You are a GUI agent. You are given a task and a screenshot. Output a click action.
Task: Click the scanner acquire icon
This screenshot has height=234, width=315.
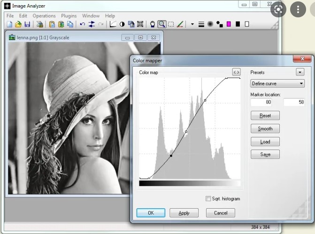point(40,24)
